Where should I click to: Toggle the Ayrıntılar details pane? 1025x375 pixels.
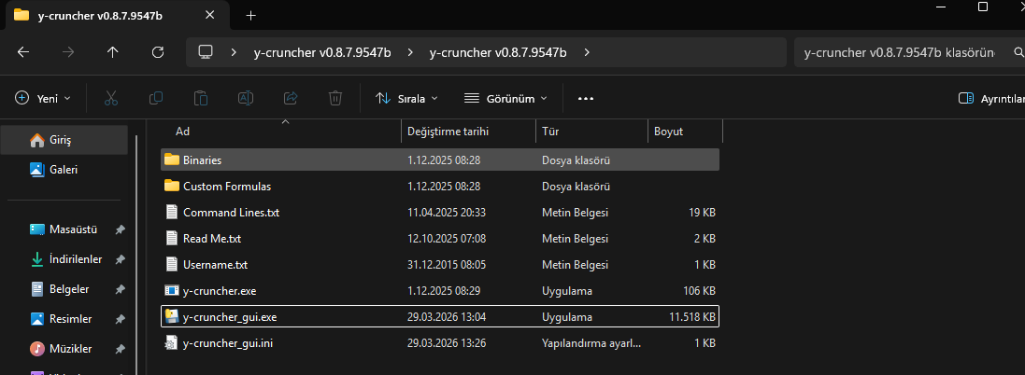[991, 99]
